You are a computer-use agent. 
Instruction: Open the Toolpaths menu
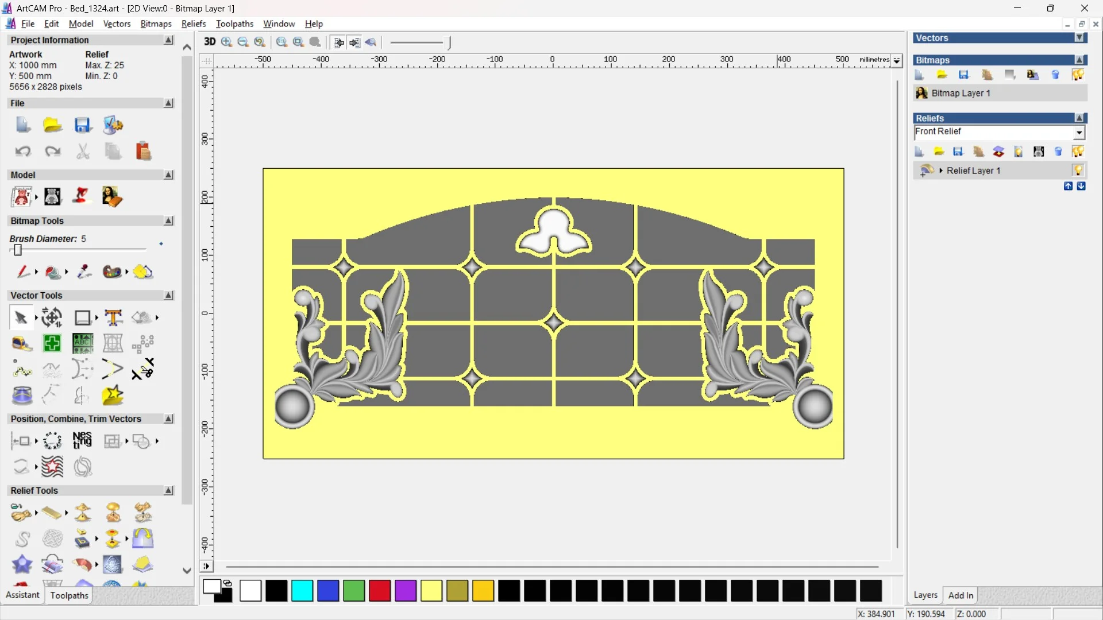(x=234, y=24)
